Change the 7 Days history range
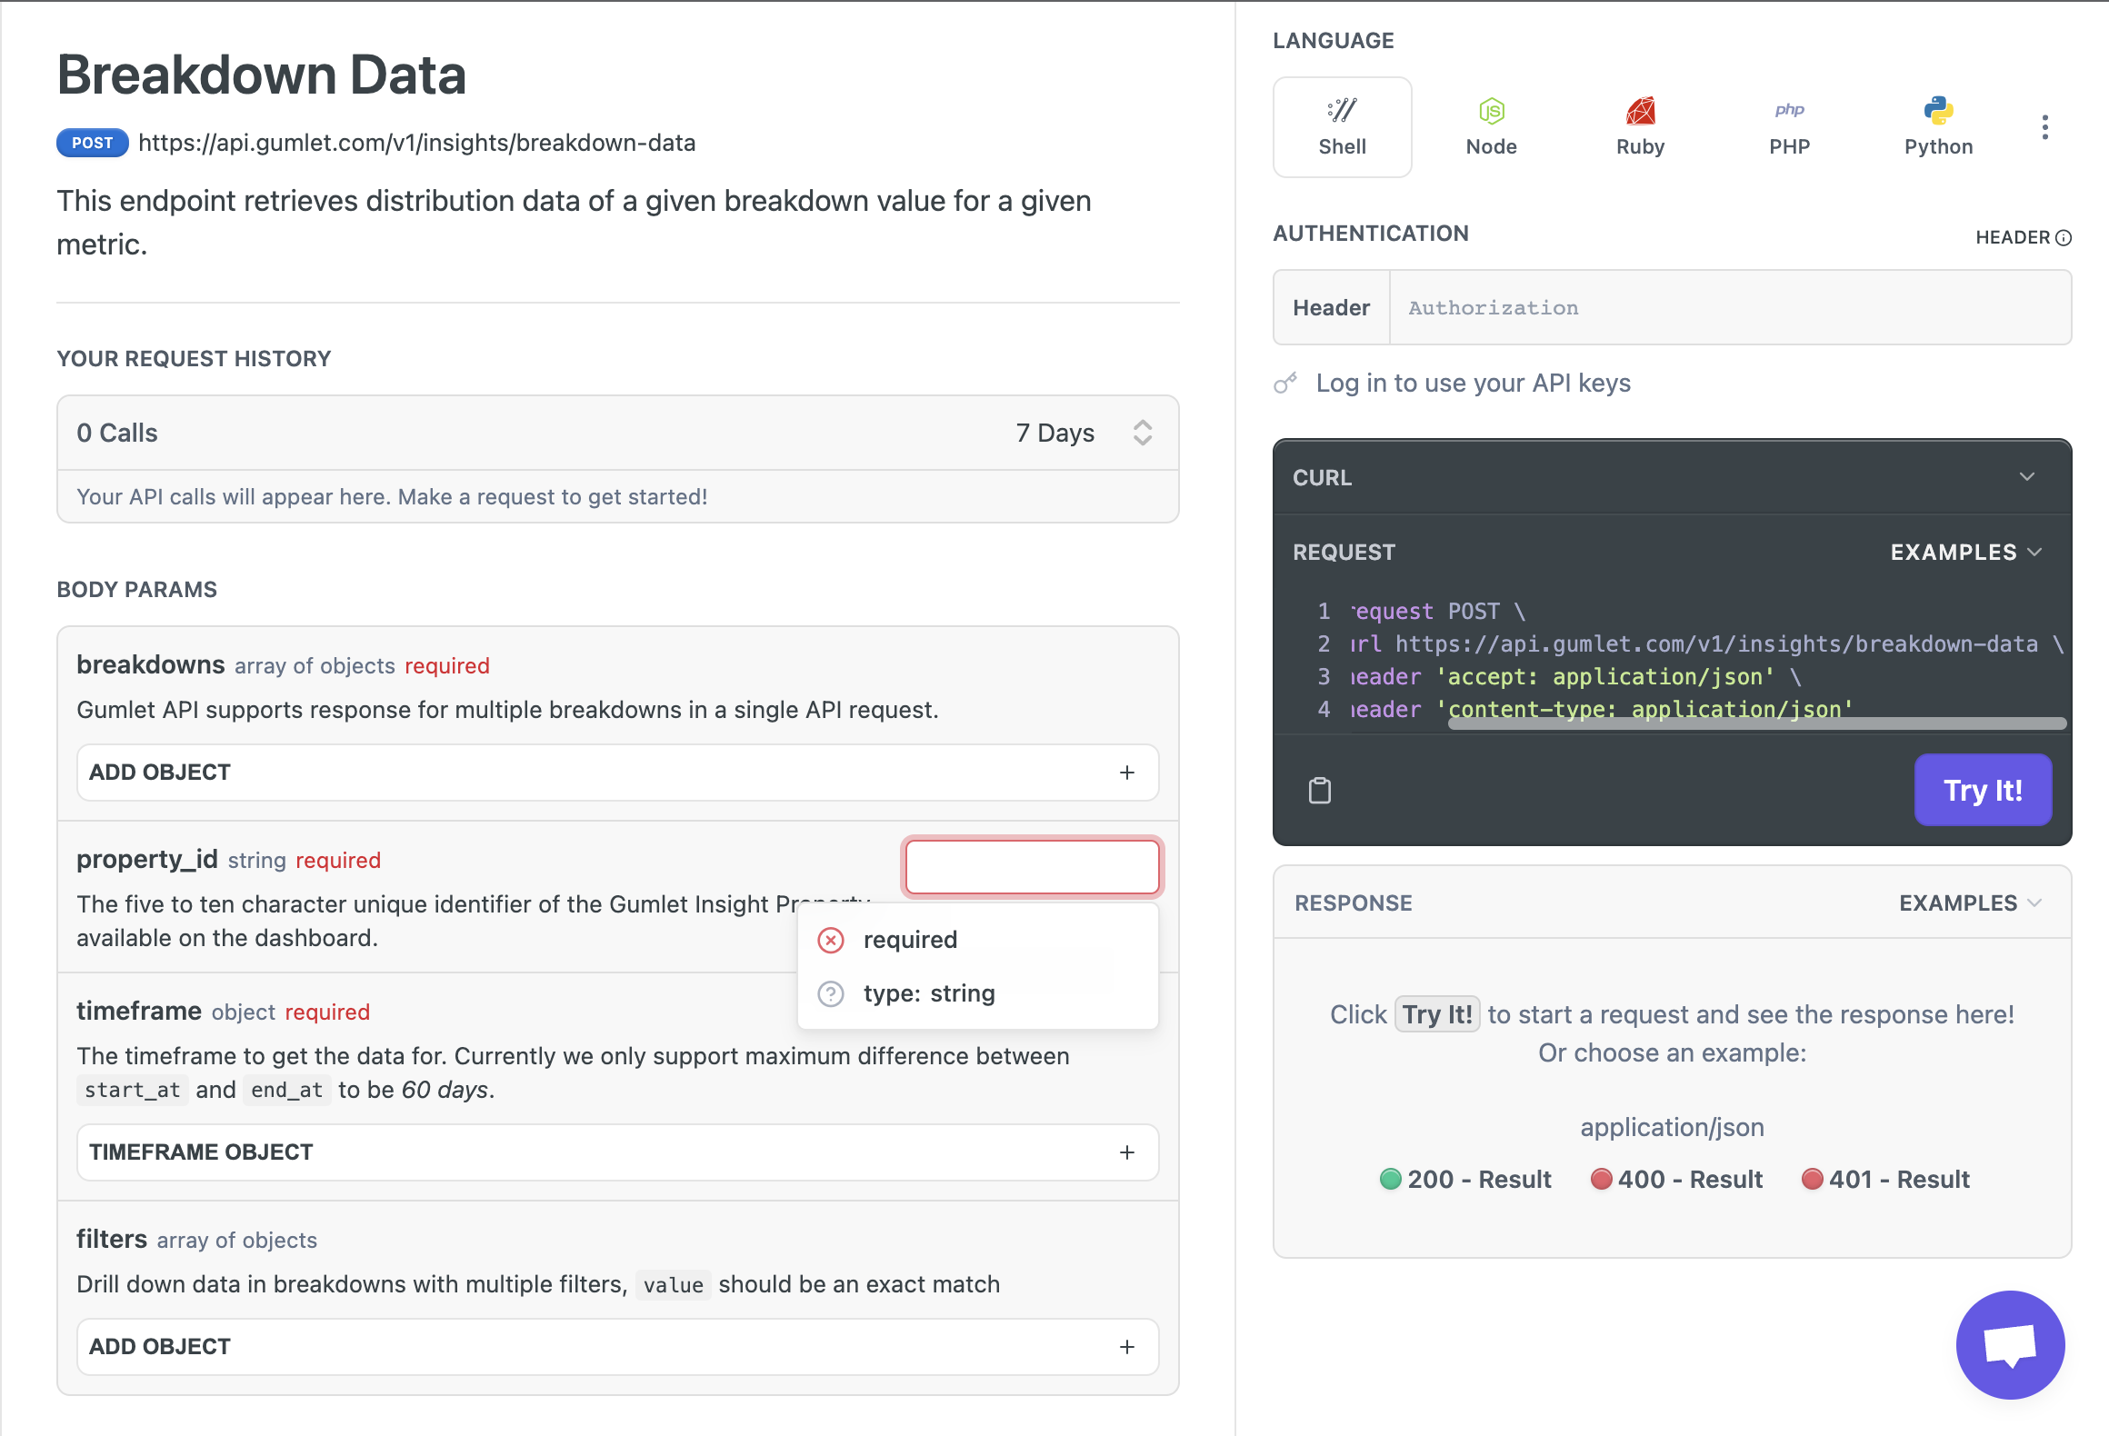This screenshot has width=2109, height=1436. tap(1084, 433)
